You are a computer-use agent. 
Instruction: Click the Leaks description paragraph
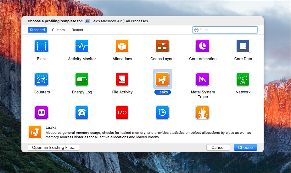pyautogui.click(x=148, y=135)
